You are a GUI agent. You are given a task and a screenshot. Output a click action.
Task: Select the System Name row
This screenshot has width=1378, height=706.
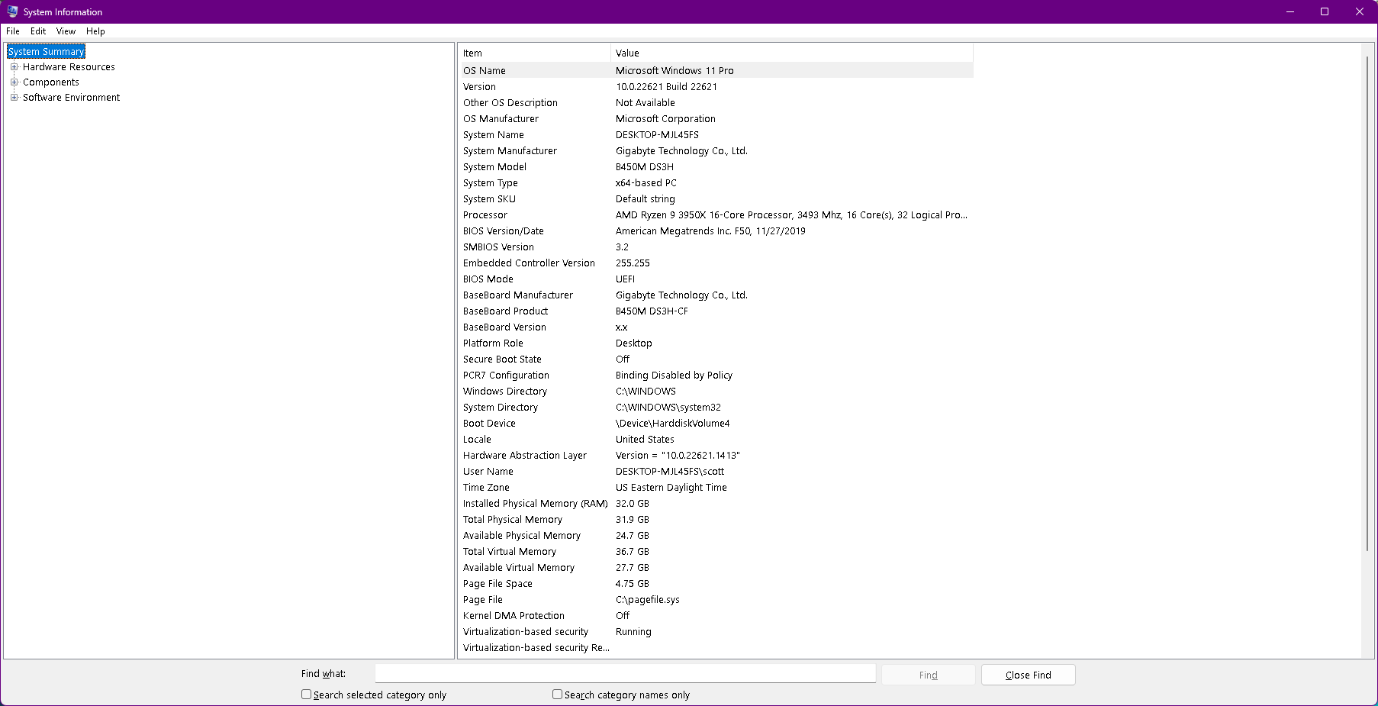pos(716,134)
